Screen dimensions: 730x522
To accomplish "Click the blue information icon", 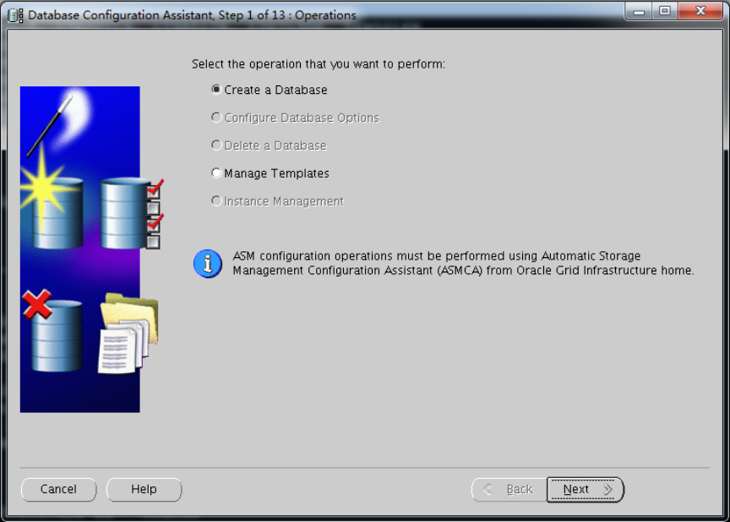I will tap(208, 264).
